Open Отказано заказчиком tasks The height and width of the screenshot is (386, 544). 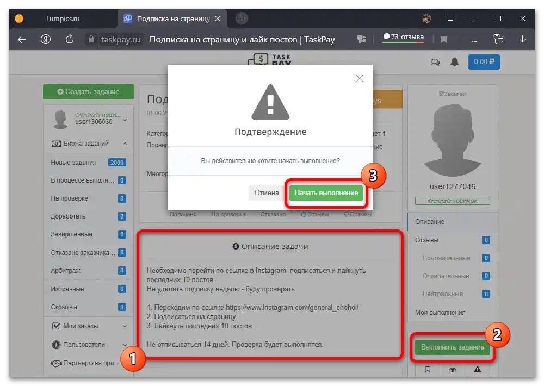pyautogui.click(x=89, y=252)
